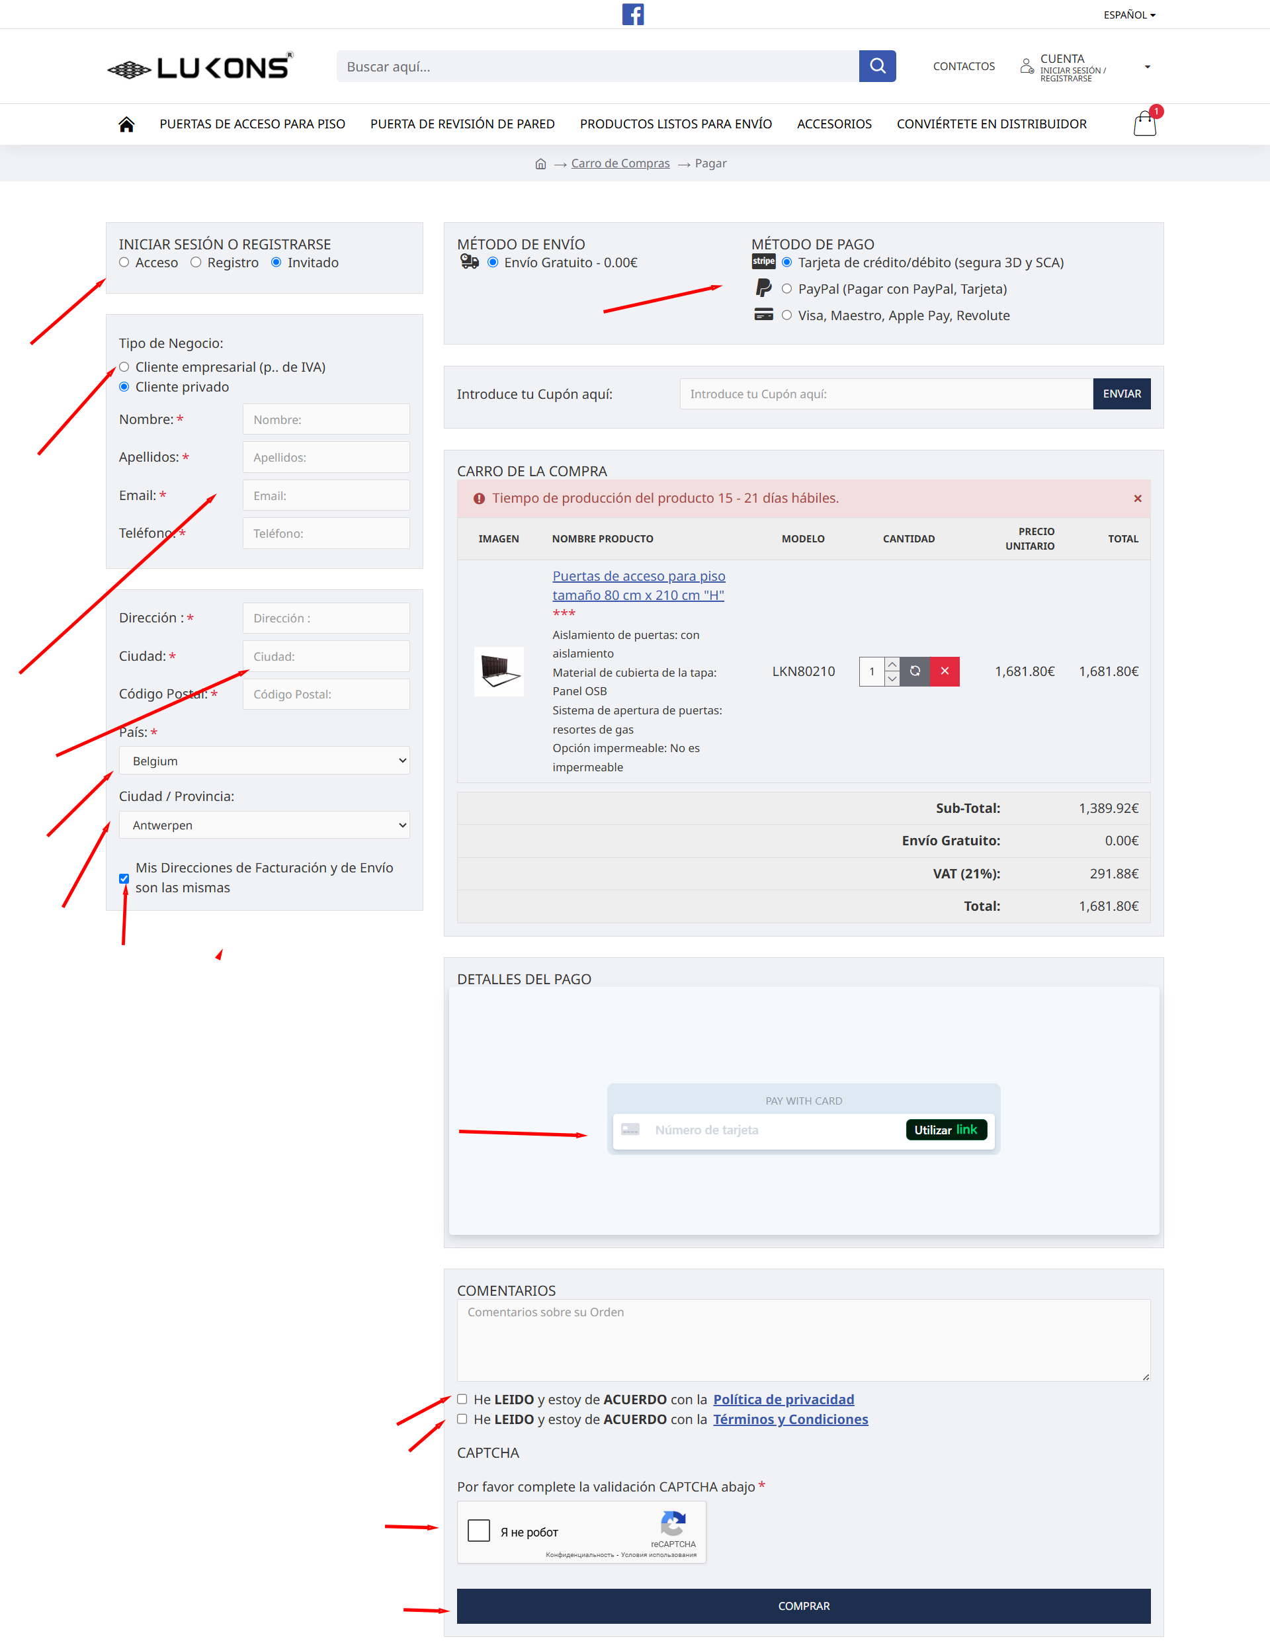Screen dimensions: 1270x1641
Task: Select the Acceso radio option
Action: 124,262
